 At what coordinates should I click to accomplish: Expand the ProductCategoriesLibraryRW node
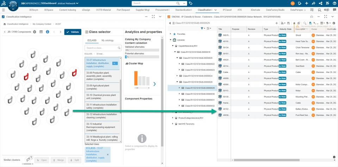coord(173,118)
